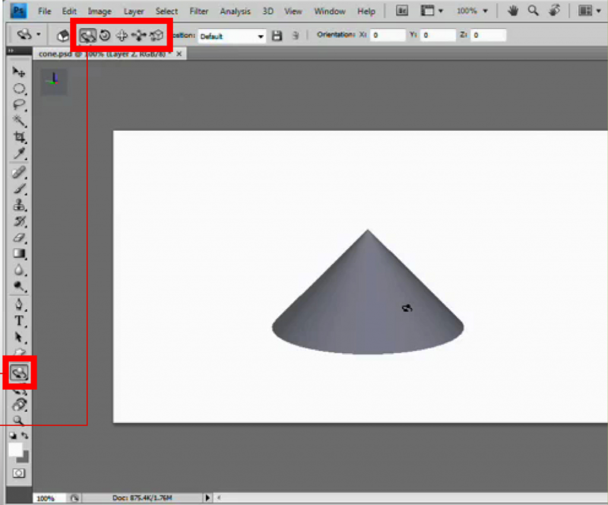Click the Save 3D position button
Image resolution: width=608 pixels, height=505 pixels.
[x=276, y=36]
